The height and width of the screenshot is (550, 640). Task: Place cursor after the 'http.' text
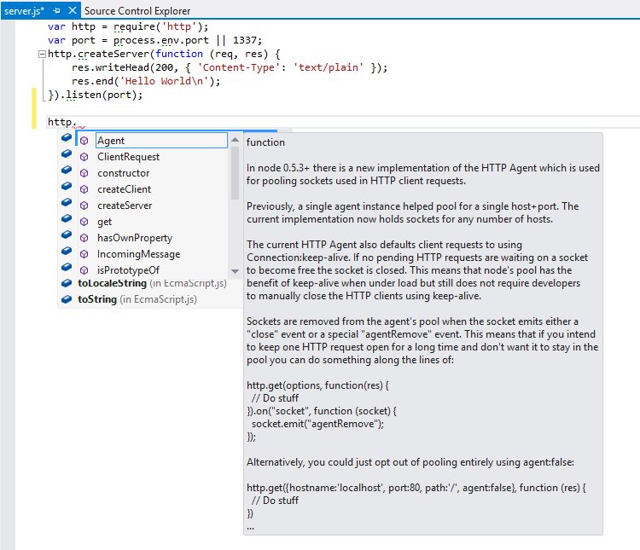coord(77,123)
